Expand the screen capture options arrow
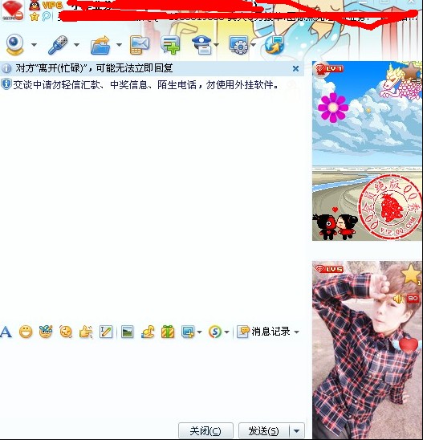Image resolution: width=423 pixels, height=440 pixels. point(199,332)
